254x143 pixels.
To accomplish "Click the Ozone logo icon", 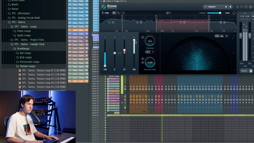I will 104,7.
